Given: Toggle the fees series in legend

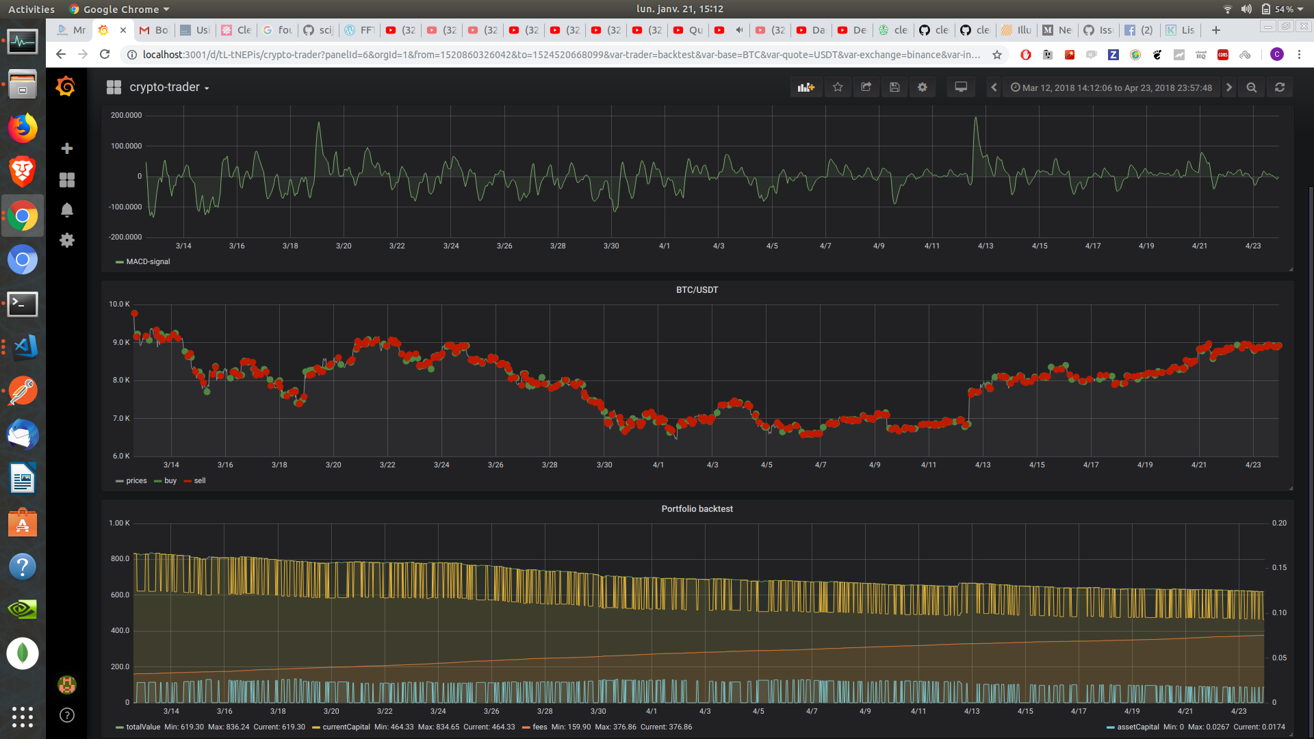Looking at the screenshot, I should [539, 727].
